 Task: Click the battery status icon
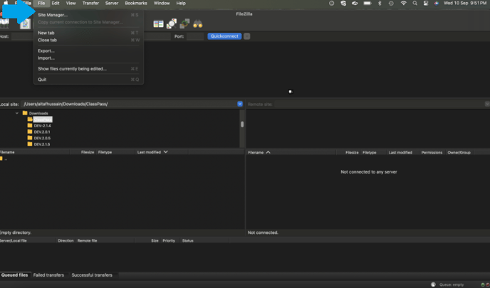point(367,3)
